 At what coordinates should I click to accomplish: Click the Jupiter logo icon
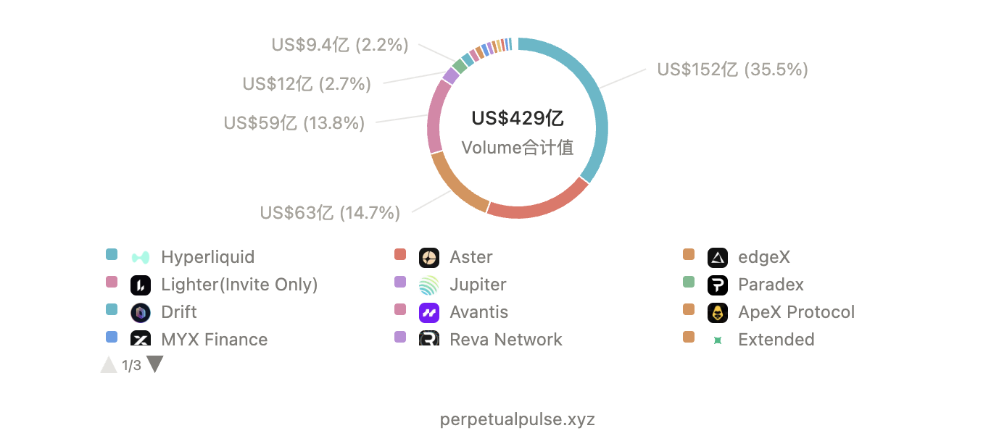point(429,285)
